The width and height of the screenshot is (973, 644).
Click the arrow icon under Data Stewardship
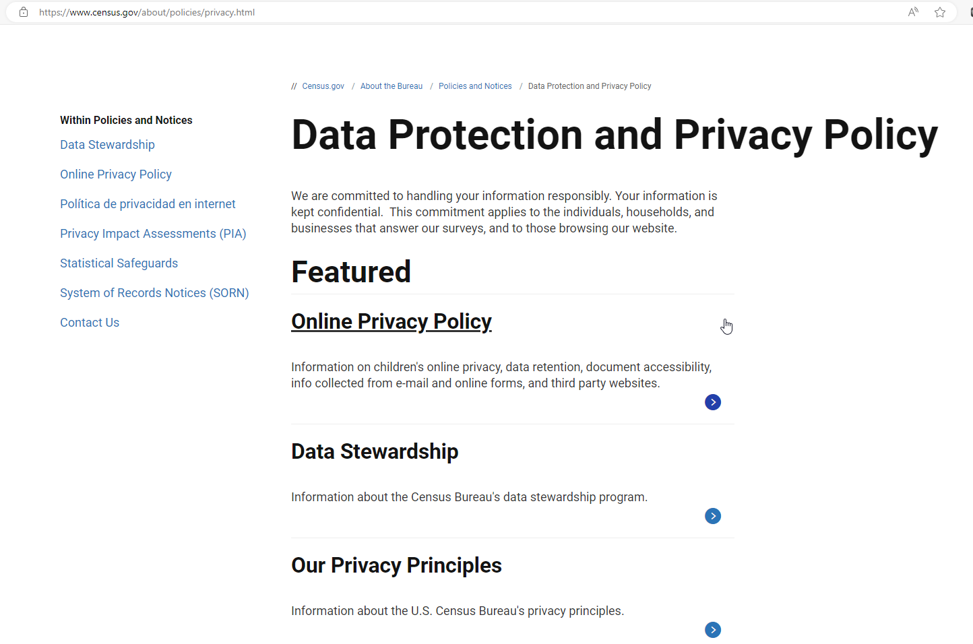(712, 516)
